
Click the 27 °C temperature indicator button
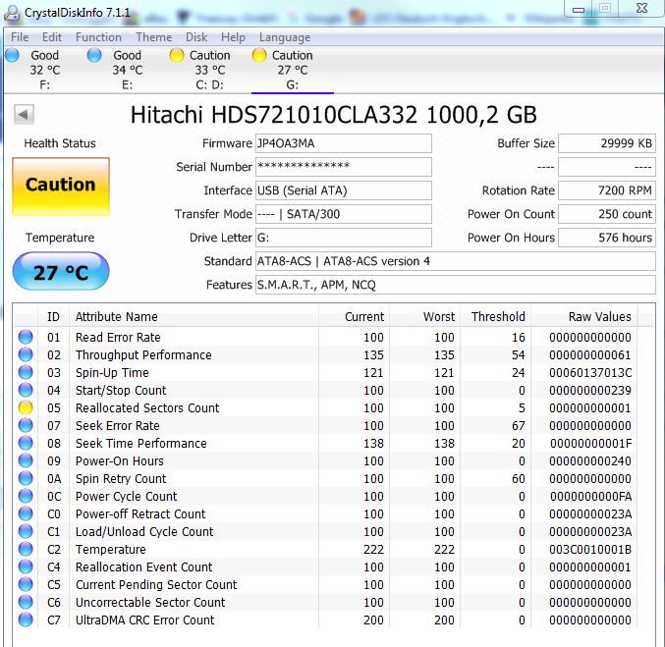(x=61, y=271)
